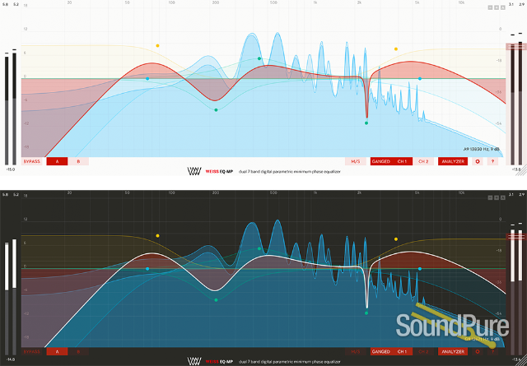Select green 200 Hz dip node in dark EQ

pos(216,299)
